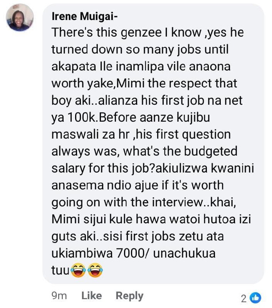Click "salary for this job?" text
The width and height of the screenshot is (272, 308).
(103, 169)
